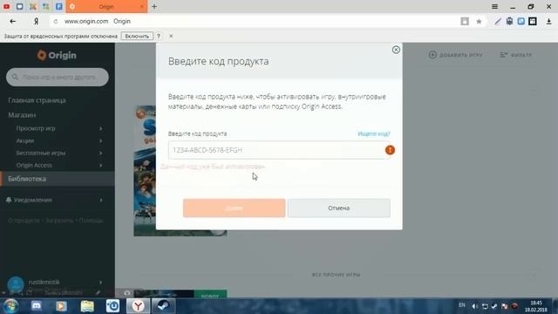Click the Yandex 'Я' home icon
The image size is (558, 314).
[x=36, y=21]
